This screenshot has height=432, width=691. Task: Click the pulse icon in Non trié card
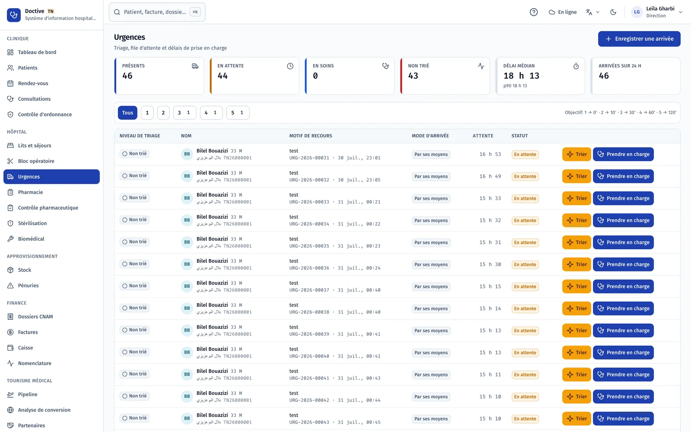tap(481, 66)
